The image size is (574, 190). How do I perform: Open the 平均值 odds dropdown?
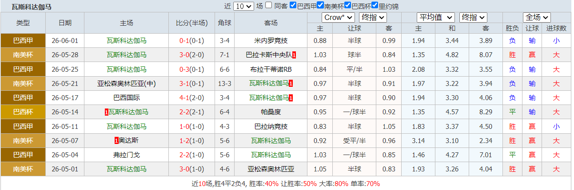coord(435,17)
